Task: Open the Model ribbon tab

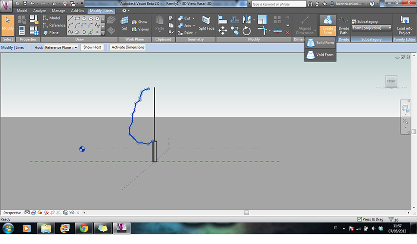Action: point(22,11)
